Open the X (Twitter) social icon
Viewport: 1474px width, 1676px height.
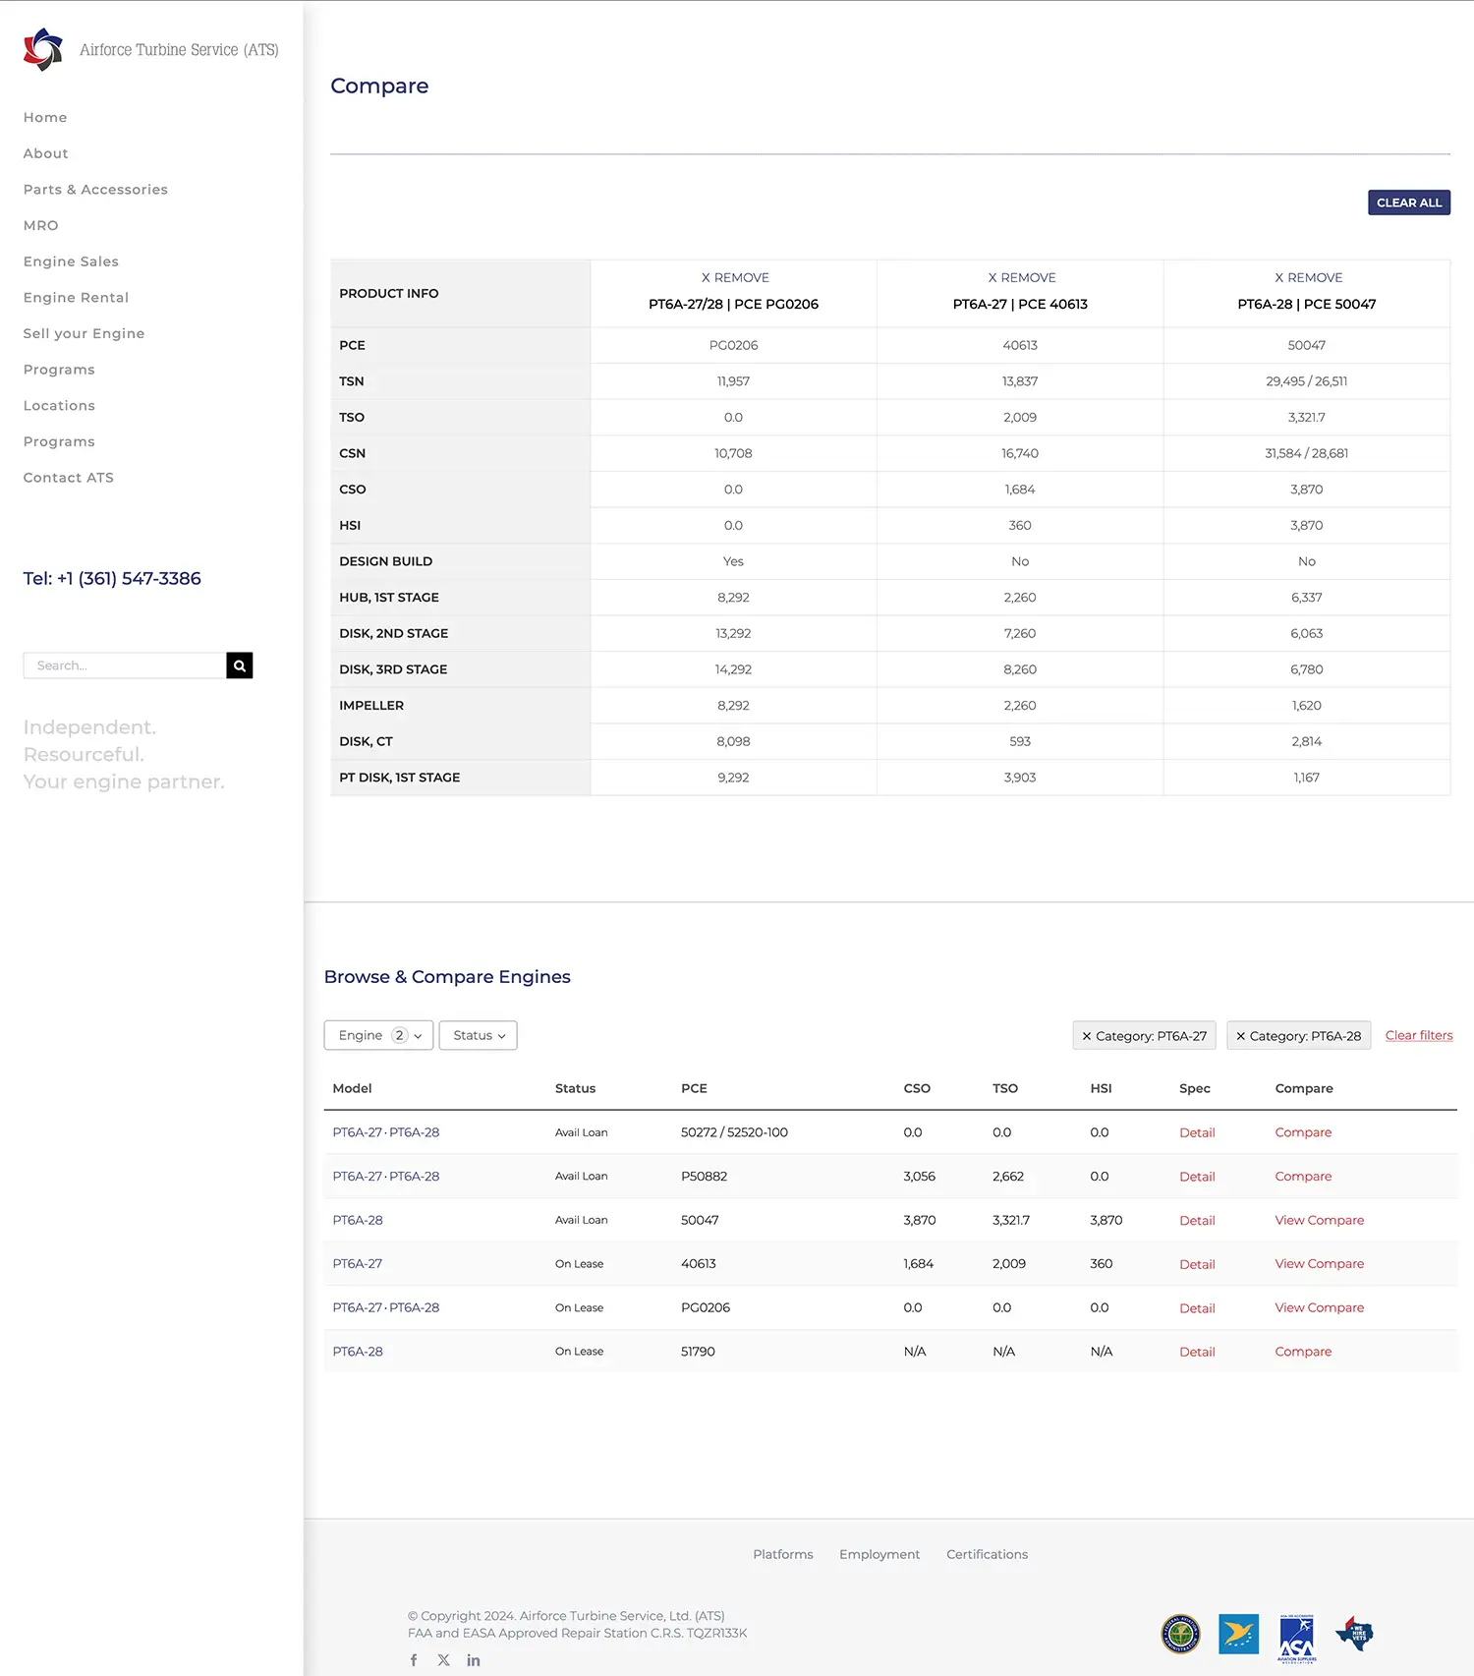pyautogui.click(x=444, y=1660)
